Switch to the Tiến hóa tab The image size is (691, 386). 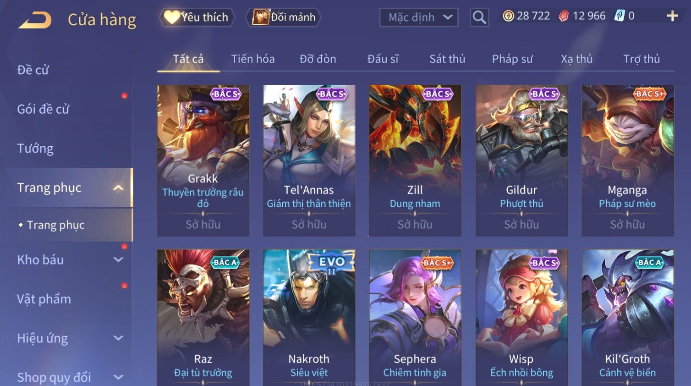(253, 59)
